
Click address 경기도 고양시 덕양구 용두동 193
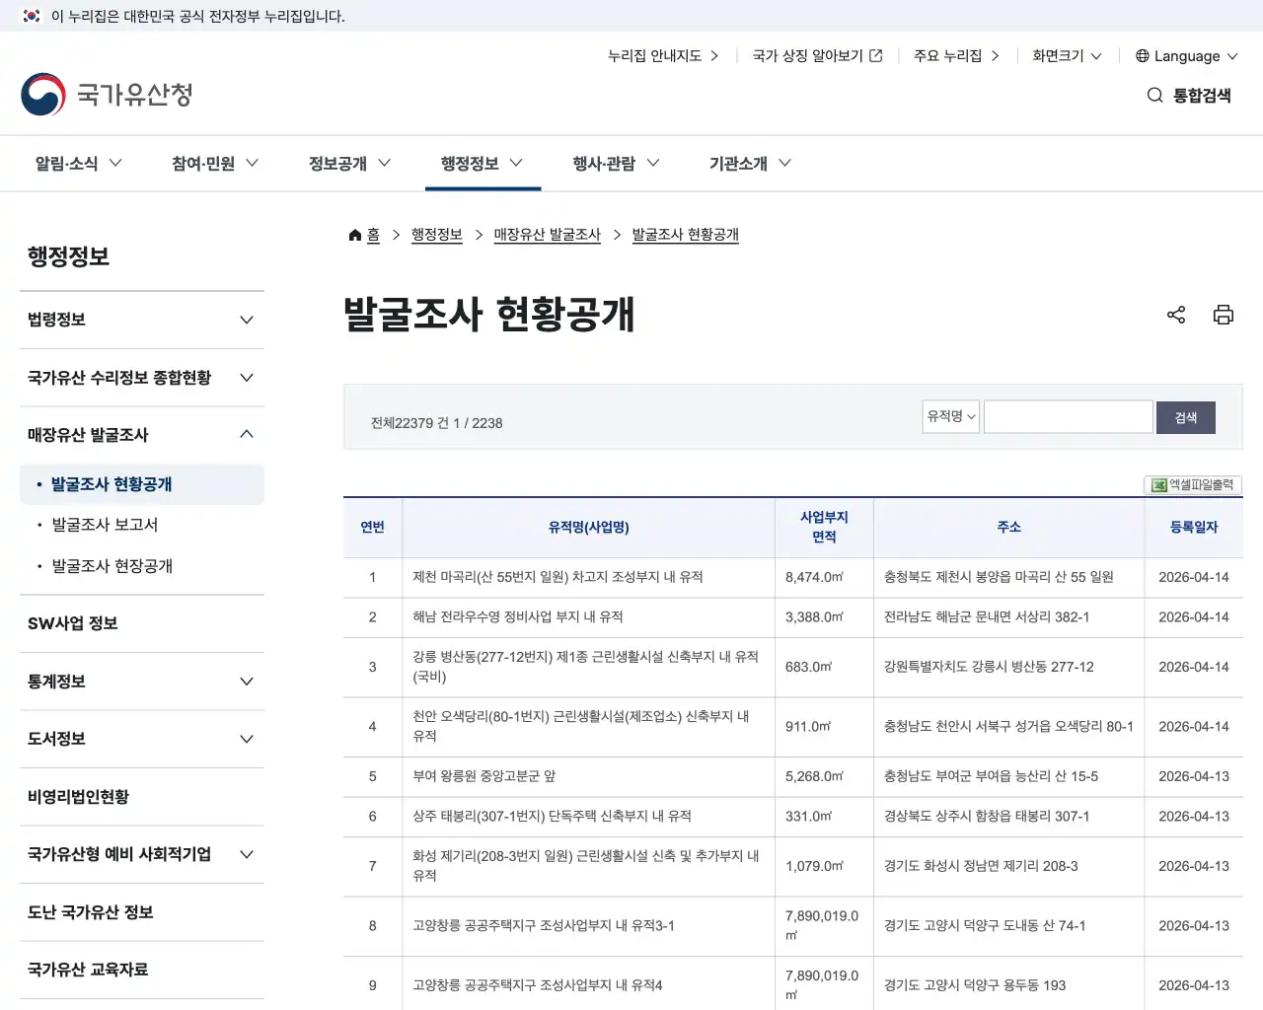pos(975,985)
